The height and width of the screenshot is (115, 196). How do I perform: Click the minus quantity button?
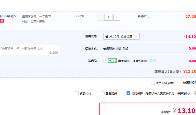click(x=100, y=17)
